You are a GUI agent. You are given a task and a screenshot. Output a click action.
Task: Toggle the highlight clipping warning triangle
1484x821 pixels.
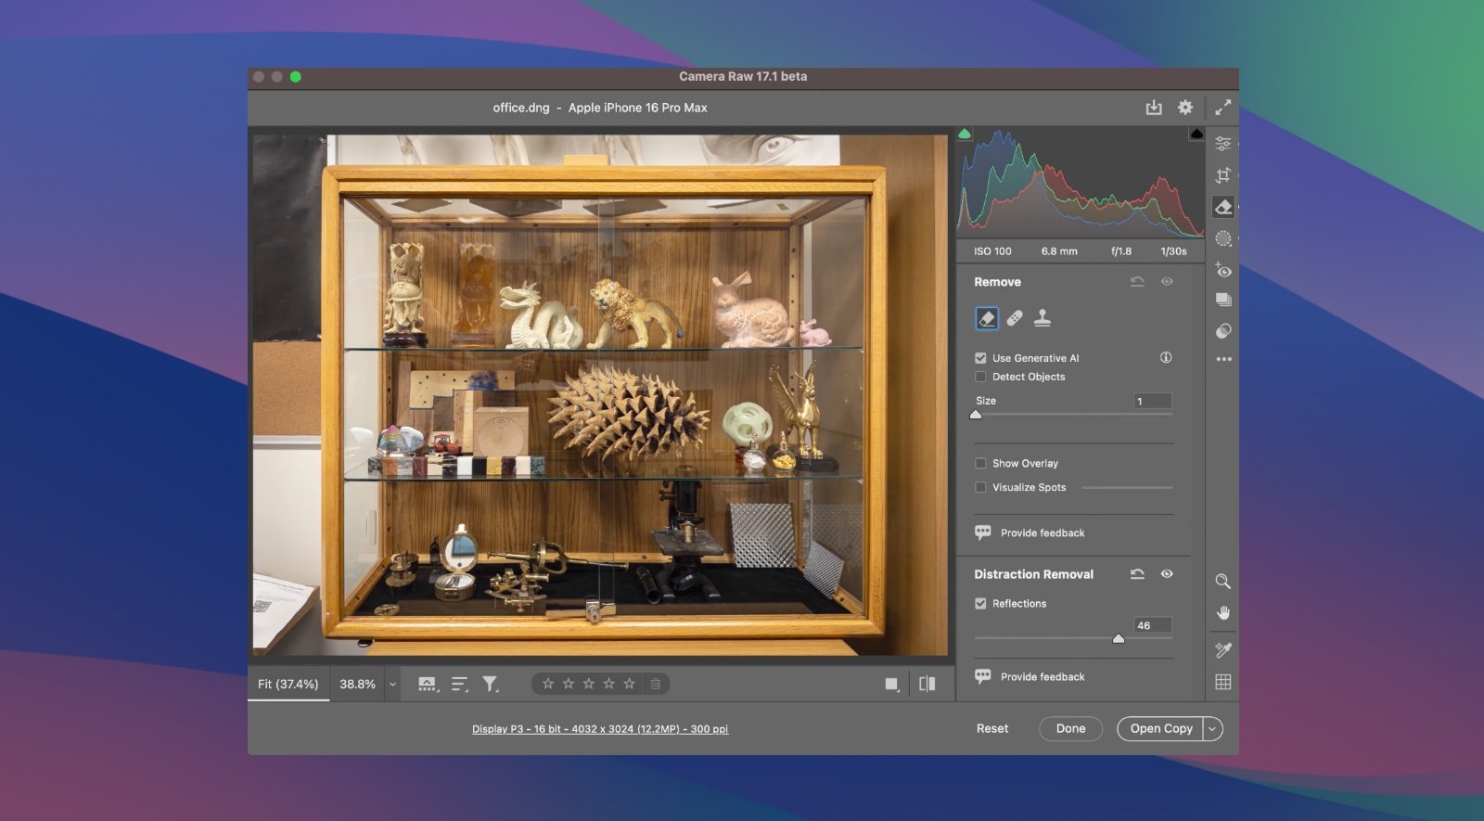(x=1196, y=135)
